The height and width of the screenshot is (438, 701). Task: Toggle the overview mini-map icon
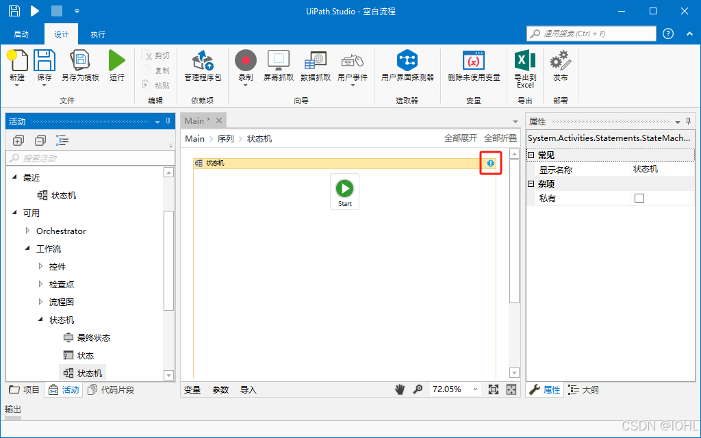click(x=511, y=389)
